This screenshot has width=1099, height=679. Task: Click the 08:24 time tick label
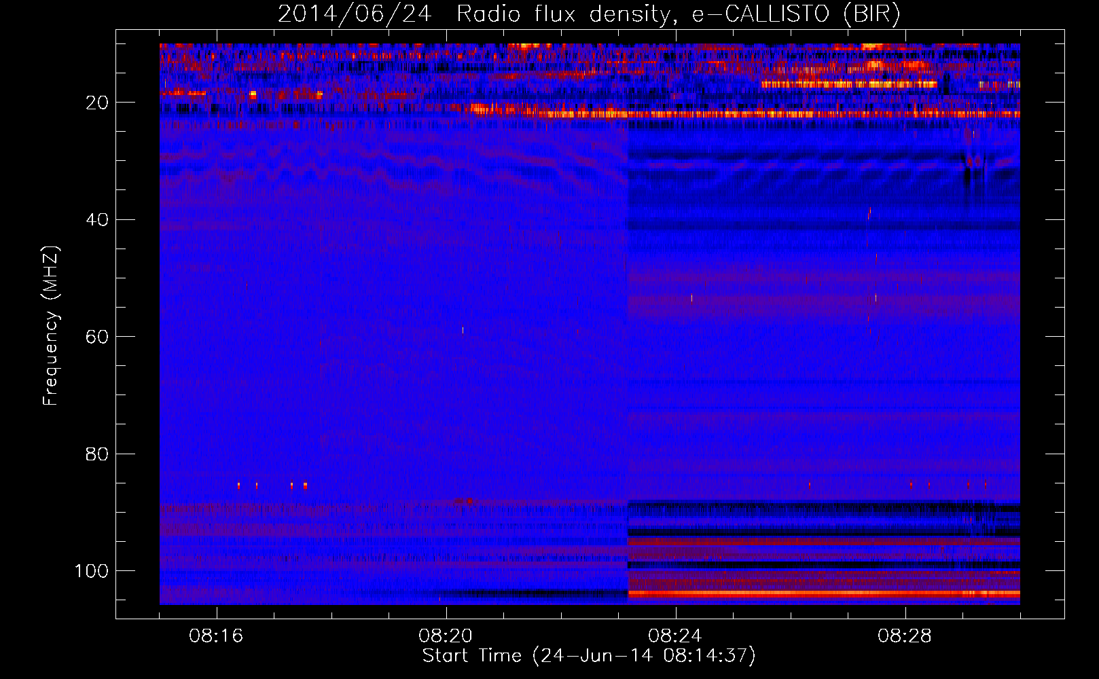pos(675,636)
